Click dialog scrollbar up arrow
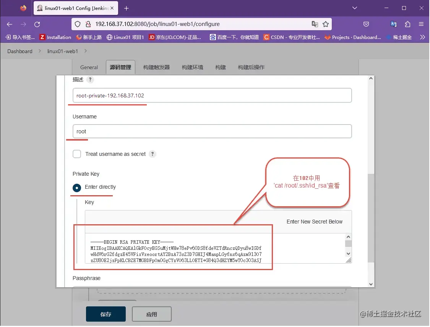430x327 pixels. pos(371,78)
